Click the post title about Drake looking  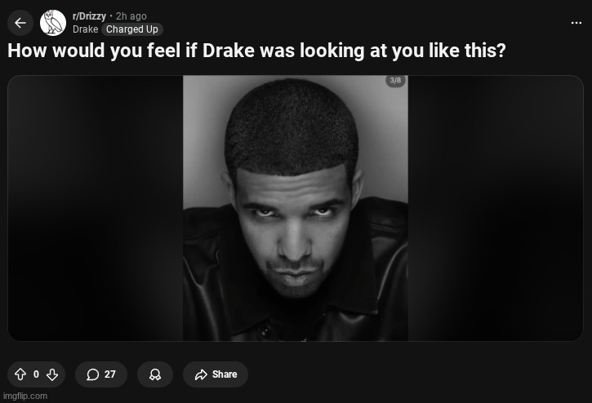coord(256,51)
